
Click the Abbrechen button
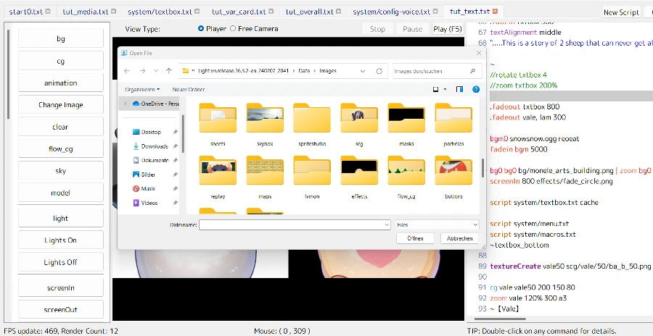point(459,238)
